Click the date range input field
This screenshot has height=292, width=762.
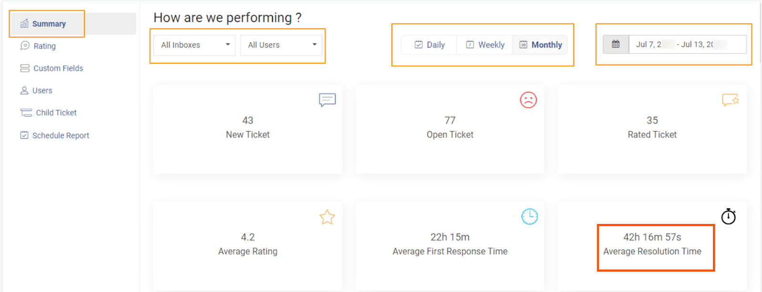(x=687, y=44)
